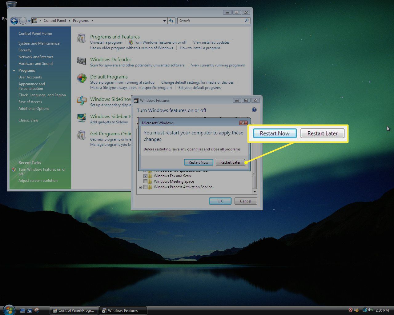Click the View currently running programs link
394x315 pixels.
(x=218, y=65)
